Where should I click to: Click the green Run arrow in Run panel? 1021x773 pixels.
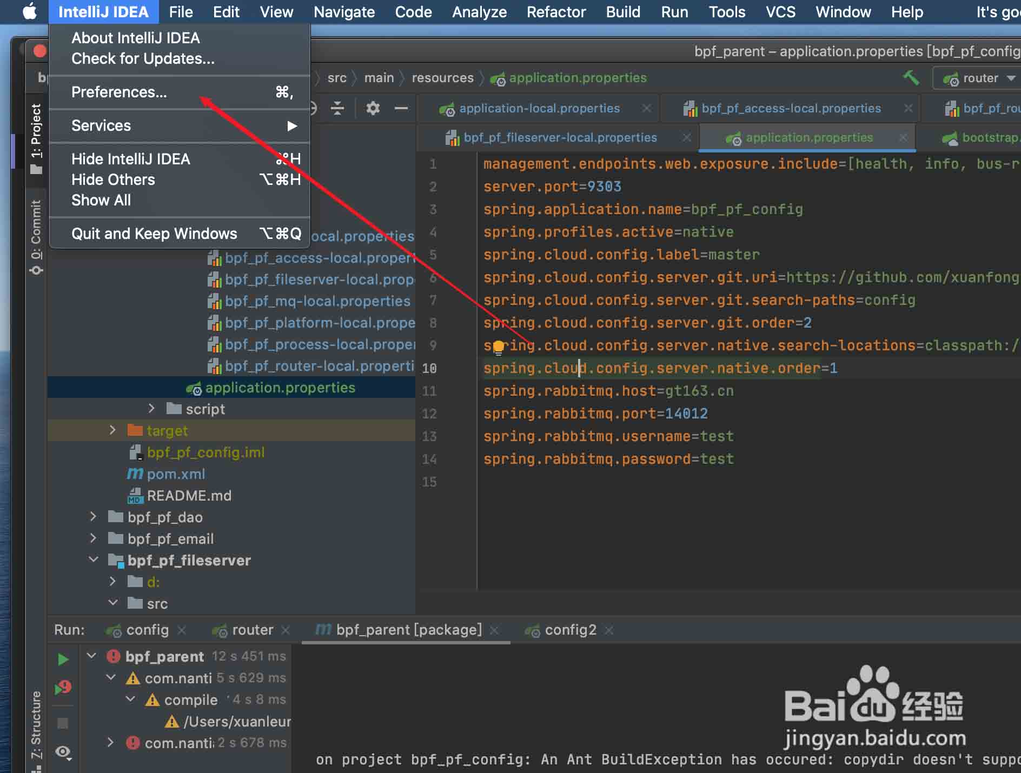pos(63,659)
